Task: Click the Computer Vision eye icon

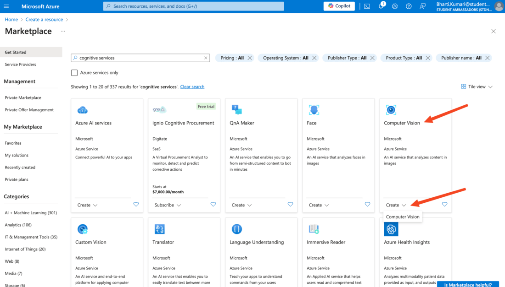Action: [391, 110]
